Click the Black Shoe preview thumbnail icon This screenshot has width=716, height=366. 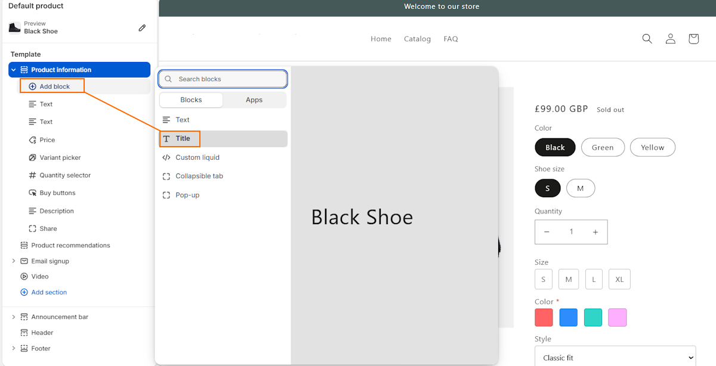point(14,27)
